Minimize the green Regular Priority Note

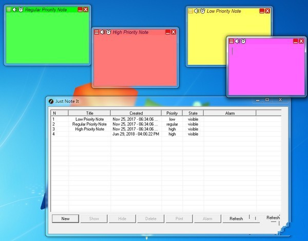tap(80, 9)
